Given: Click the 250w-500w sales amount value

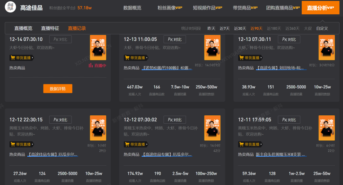Looking at the screenshot, I should point(206,87).
